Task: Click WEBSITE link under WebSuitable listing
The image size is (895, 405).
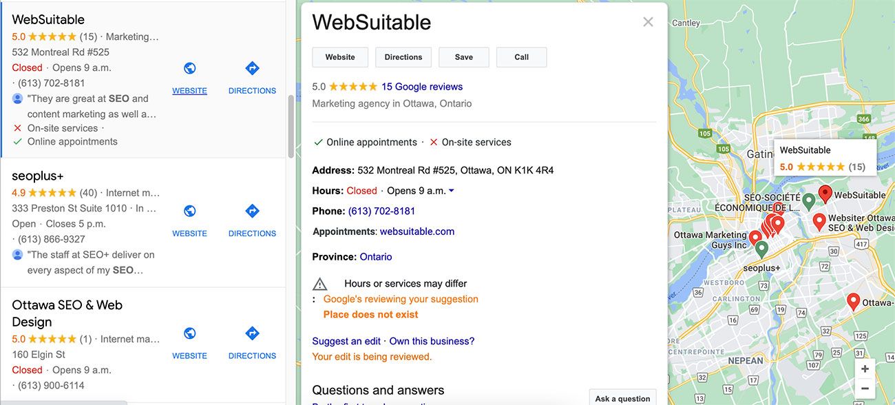Action: click(189, 91)
